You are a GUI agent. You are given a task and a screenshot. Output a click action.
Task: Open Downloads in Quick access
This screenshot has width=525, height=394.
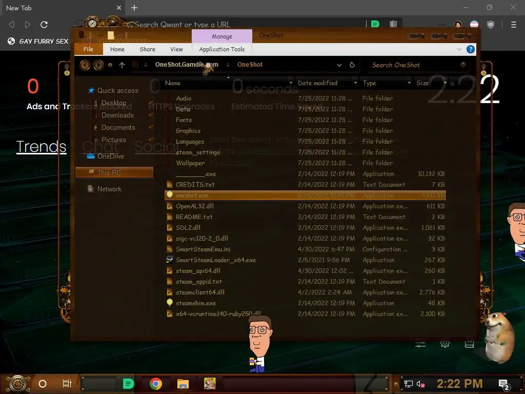coord(117,115)
